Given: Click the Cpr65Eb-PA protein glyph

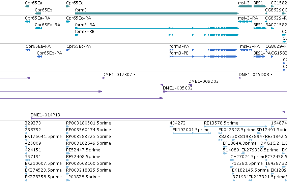Looking at the screenshot, I should click(39, 57).
